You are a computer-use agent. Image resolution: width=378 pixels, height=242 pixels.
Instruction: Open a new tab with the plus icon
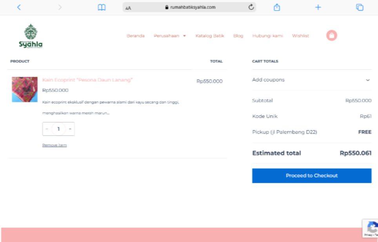point(318,7)
